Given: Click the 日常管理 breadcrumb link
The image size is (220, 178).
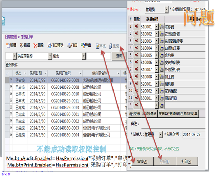Looking at the screenshot, I should (11, 37).
